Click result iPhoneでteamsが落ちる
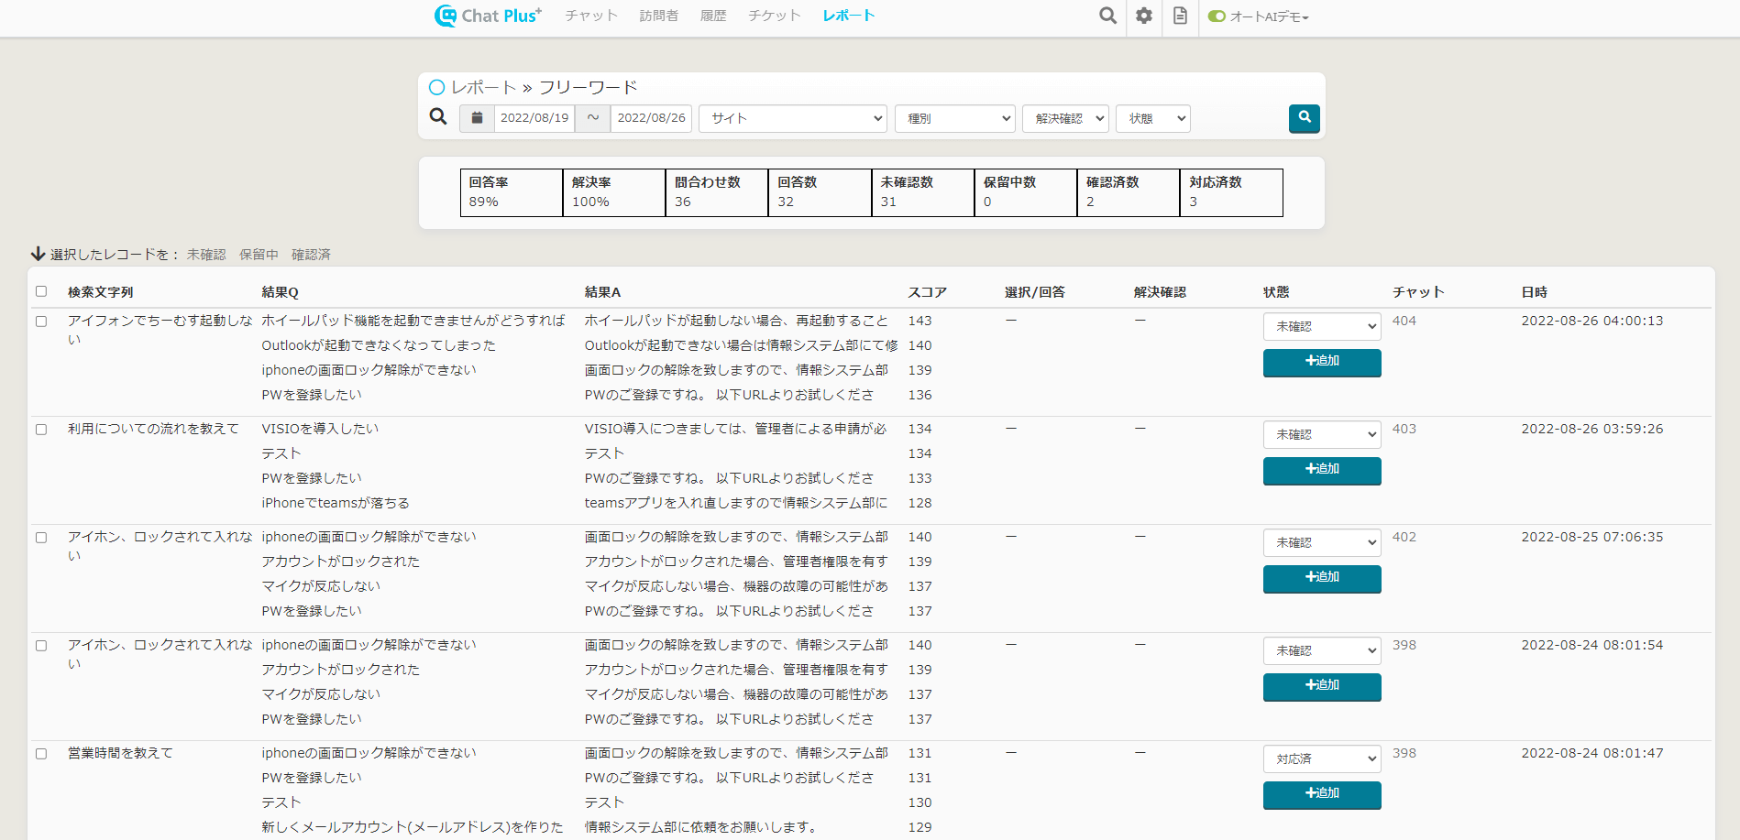 (x=336, y=503)
